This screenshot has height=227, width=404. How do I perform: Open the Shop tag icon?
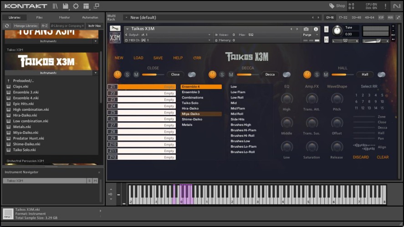tap(332, 6)
